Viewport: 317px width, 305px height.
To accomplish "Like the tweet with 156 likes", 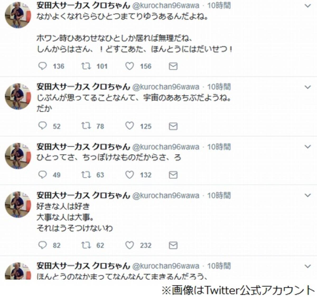I will coord(129,66).
